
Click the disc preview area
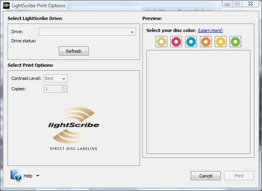coord(198,102)
